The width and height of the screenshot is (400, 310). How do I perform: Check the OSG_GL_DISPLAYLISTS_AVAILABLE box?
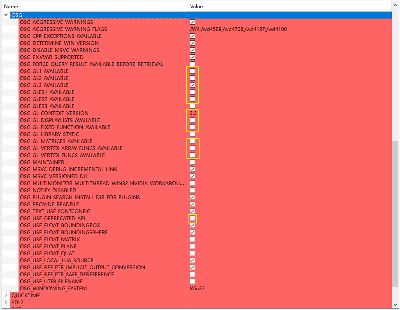pyautogui.click(x=192, y=120)
